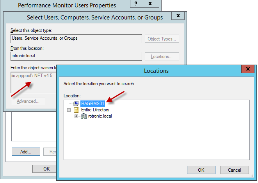Confirm with OK in Locations dialog

point(201,170)
